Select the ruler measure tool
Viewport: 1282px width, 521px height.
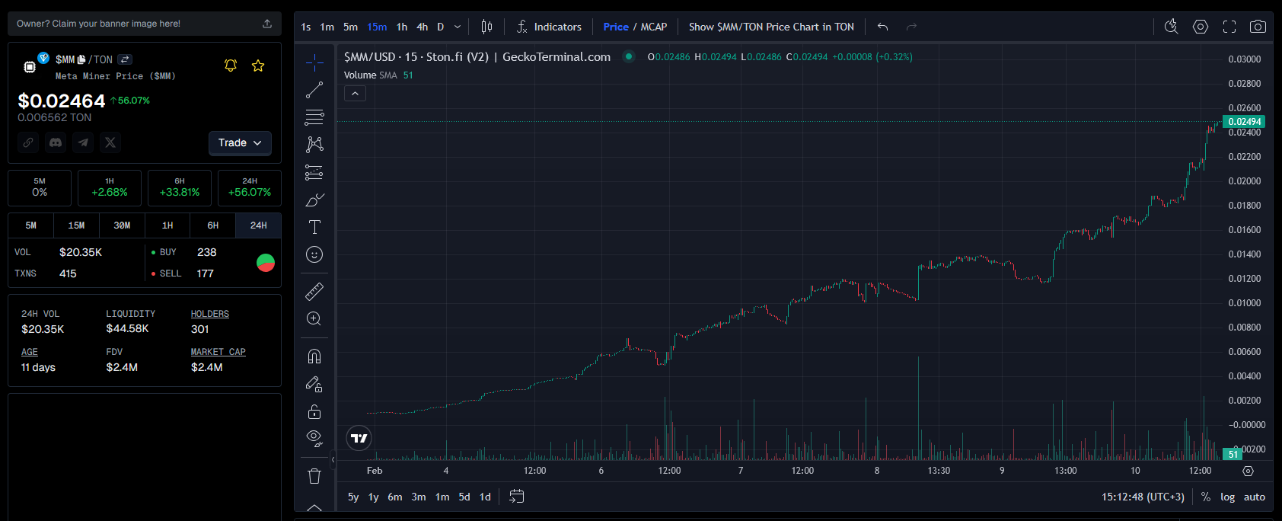coord(314,291)
